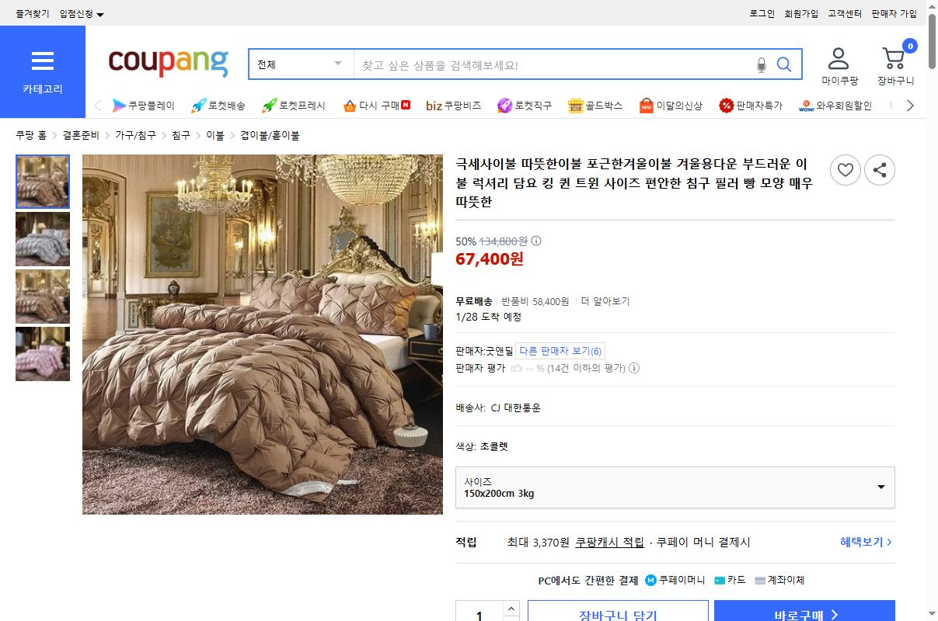Open the 카테고리 hamburger menu
938x621 pixels.
pos(43,62)
